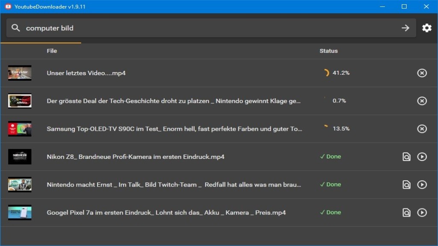
Task: Click the YoutubeDownloader logo in the title bar
Action: pos(7,6)
